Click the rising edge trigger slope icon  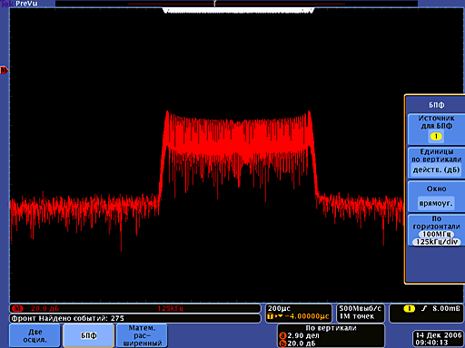pyautogui.click(x=424, y=308)
